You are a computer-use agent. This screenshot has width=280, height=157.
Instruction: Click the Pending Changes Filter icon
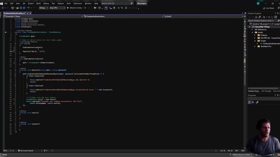pos(264,17)
